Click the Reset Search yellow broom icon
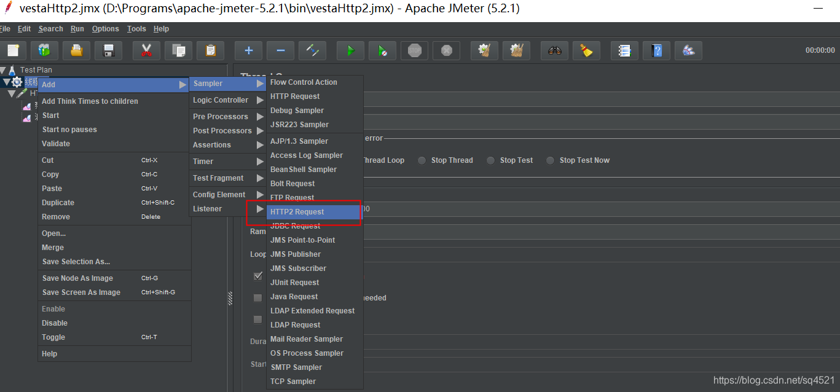The height and width of the screenshot is (392, 840). click(586, 50)
